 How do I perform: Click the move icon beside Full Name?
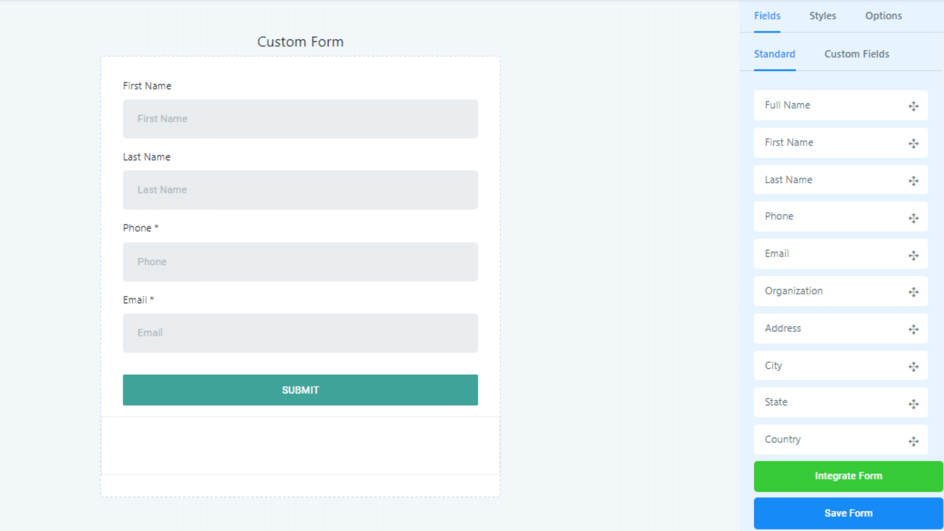[914, 106]
